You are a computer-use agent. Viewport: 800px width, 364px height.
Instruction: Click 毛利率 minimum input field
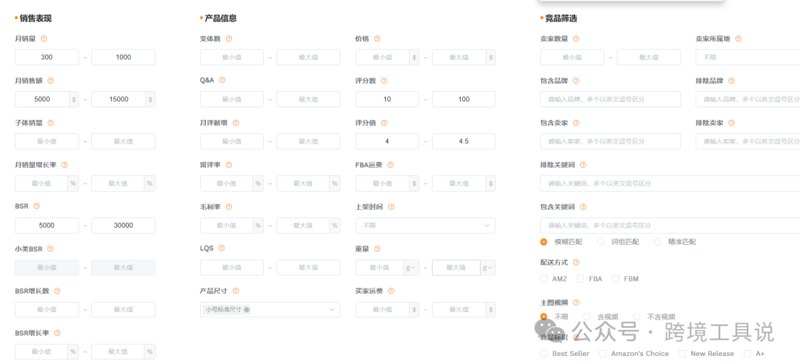point(227,226)
